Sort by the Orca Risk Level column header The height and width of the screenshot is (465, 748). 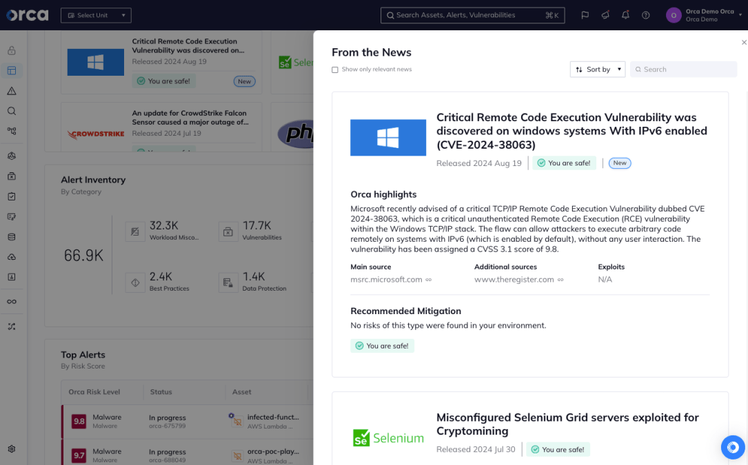pyautogui.click(x=94, y=392)
